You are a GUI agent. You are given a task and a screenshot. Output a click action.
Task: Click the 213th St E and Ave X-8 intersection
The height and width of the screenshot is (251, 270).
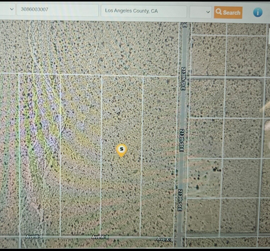(x=180, y=236)
